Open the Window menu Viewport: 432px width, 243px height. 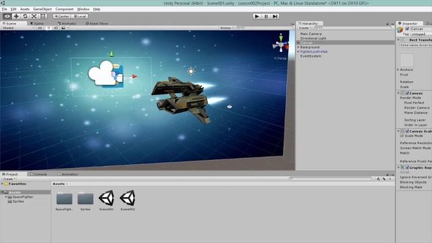point(83,9)
